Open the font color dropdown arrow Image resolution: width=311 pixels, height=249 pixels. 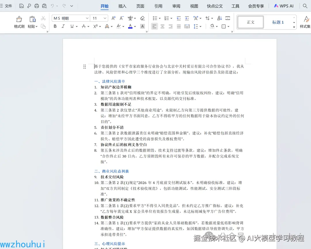tap(135, 27)
